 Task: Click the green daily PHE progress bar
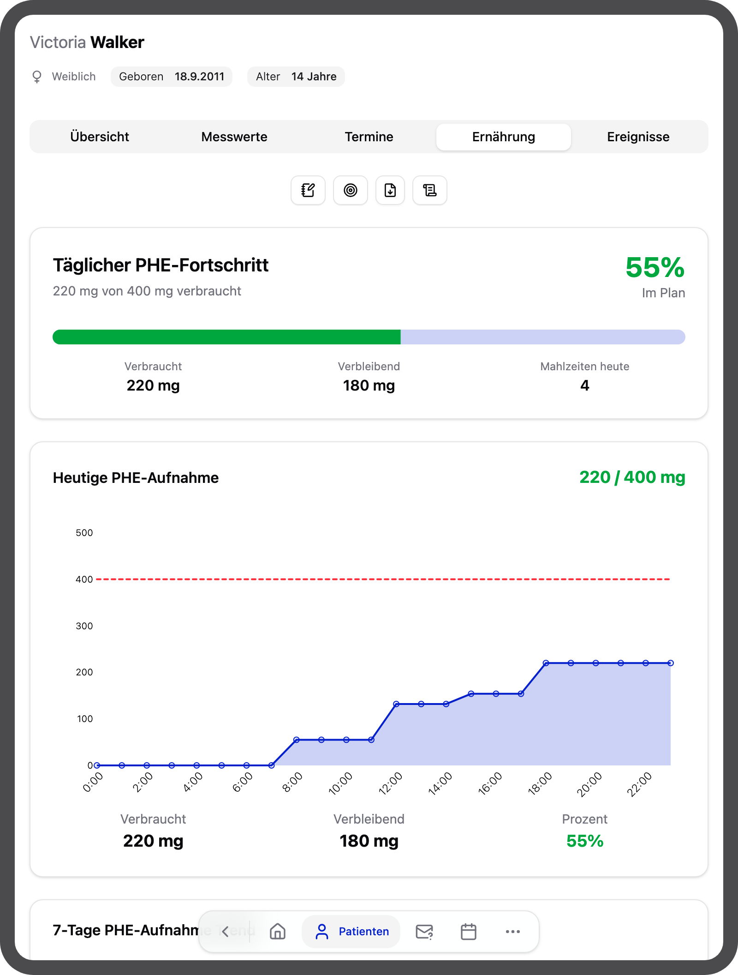pyautogui.click(x=226, y=337)
